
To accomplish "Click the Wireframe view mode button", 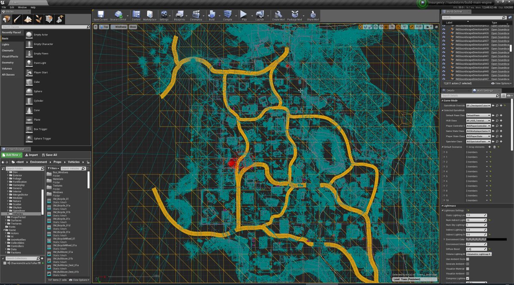I will click(119, 27).
